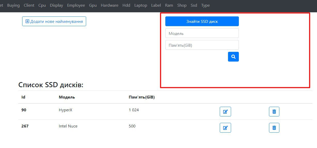Open the Cpu nav item
The width and height of the screenshot is (317, 148).
coord(42,5)
